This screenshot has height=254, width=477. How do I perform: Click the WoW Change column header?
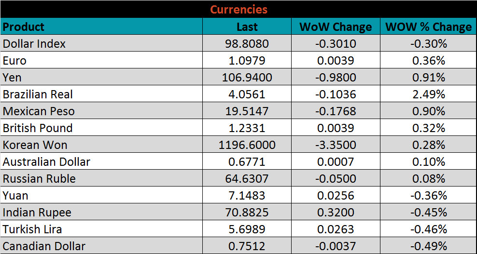tap(336, 27)
